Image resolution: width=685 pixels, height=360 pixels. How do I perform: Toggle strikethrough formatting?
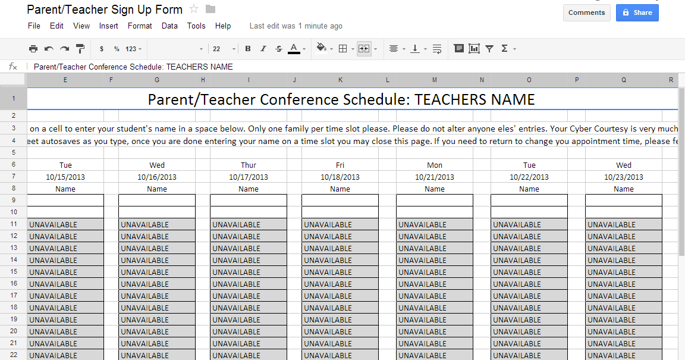[x=278, y=48]
